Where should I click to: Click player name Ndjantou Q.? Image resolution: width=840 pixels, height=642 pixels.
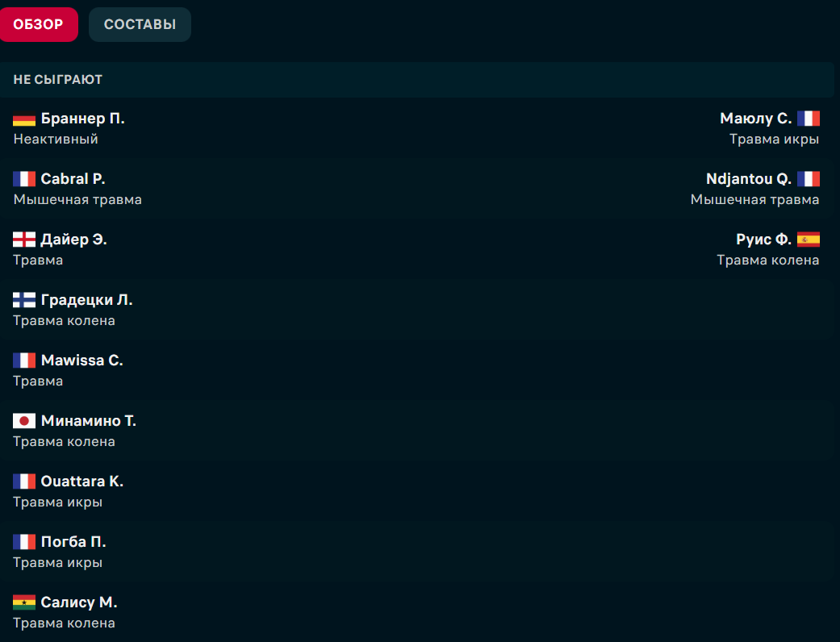(x=748, y=179)
